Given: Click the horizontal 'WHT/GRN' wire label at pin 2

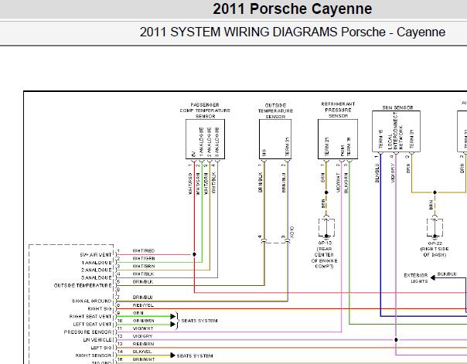Looking at the screenshot, I should 144,259.
